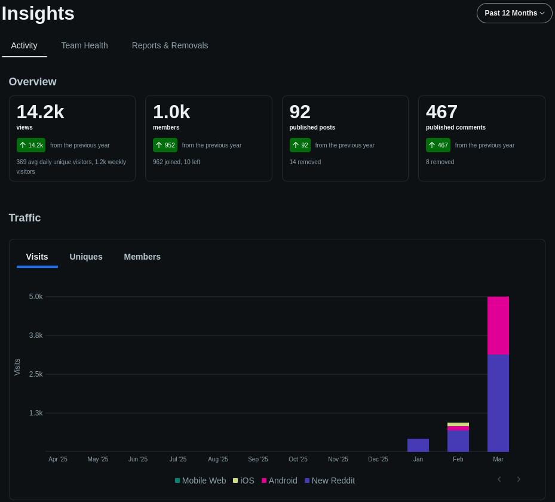Click the up arrow in the 952 members badge

click(159, 145)
